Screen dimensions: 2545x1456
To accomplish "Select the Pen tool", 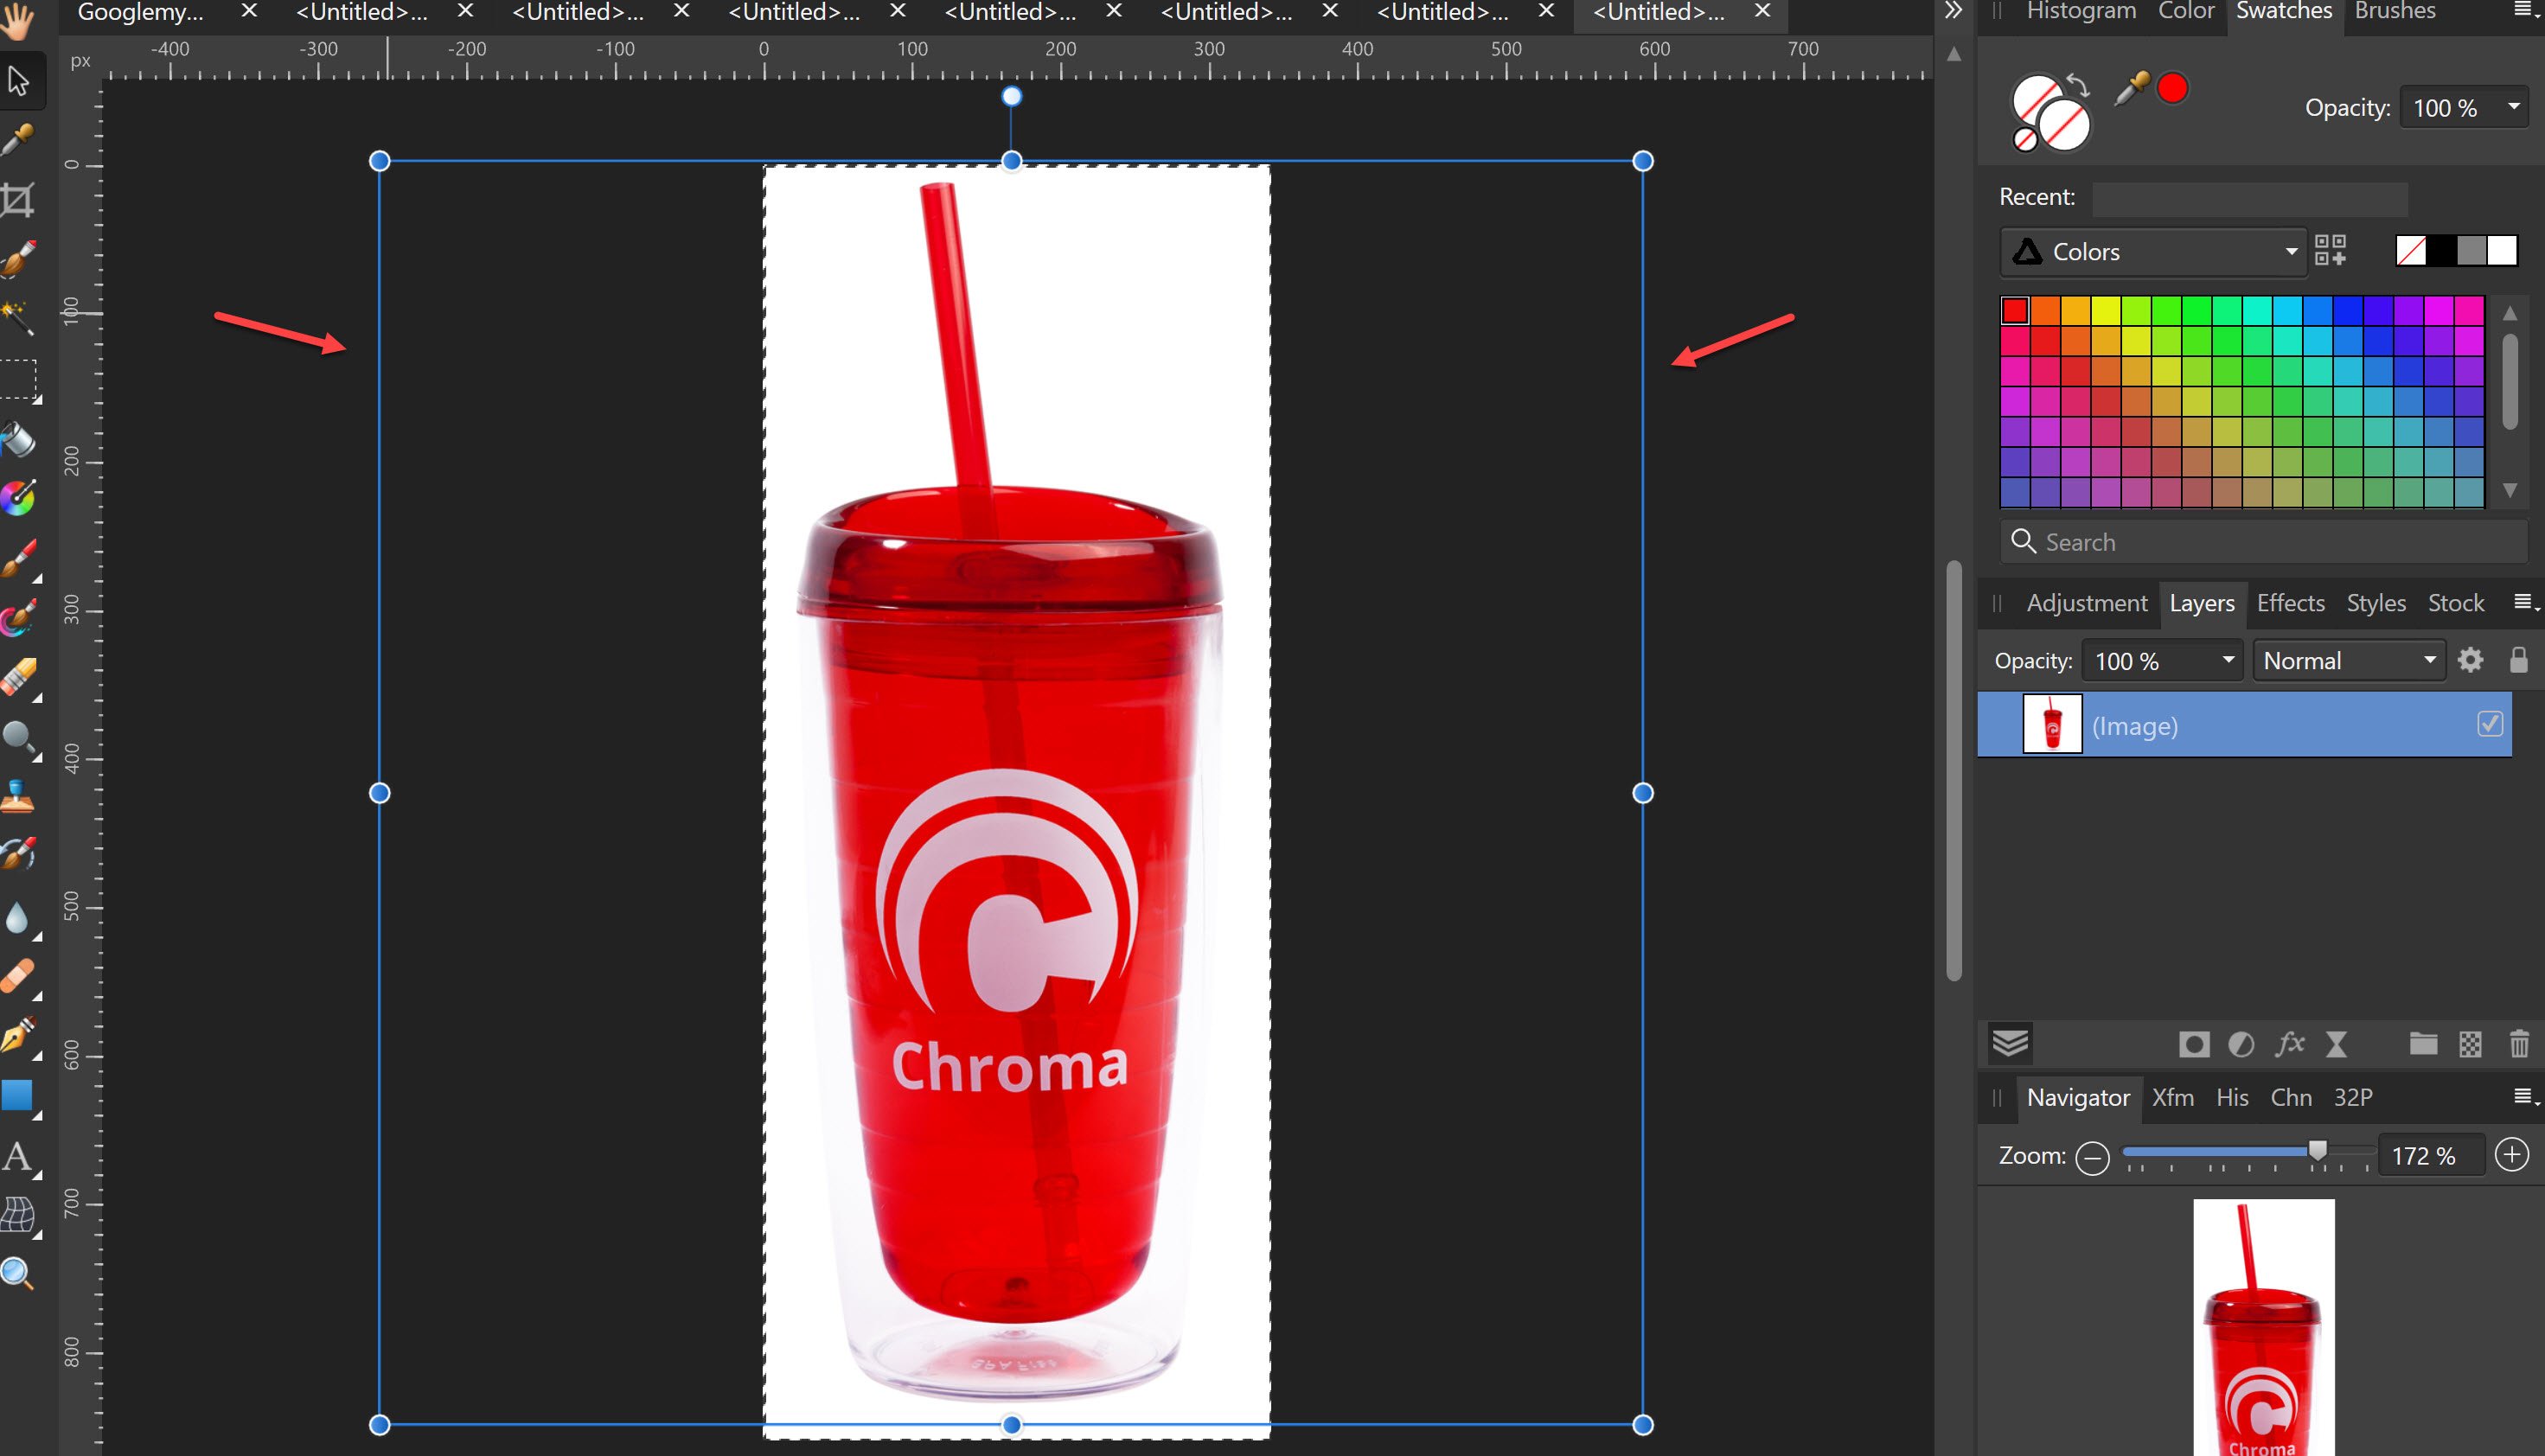I will click(18, 1036).
